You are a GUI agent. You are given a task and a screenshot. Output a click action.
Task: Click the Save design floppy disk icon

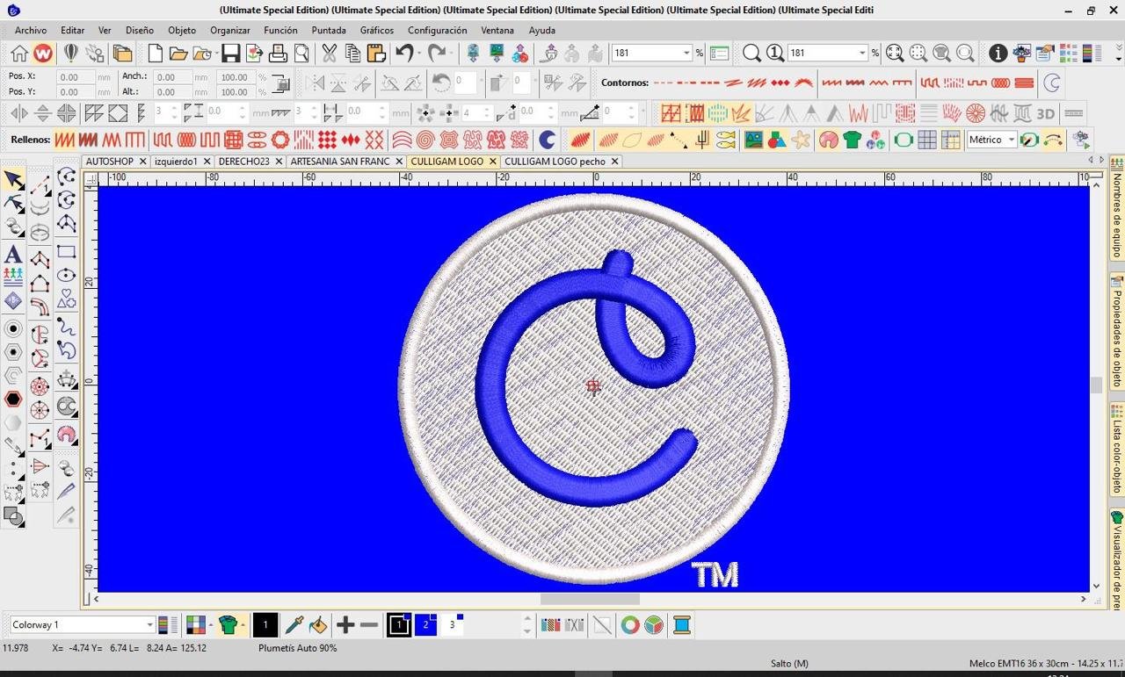click(x=230, y=54)
